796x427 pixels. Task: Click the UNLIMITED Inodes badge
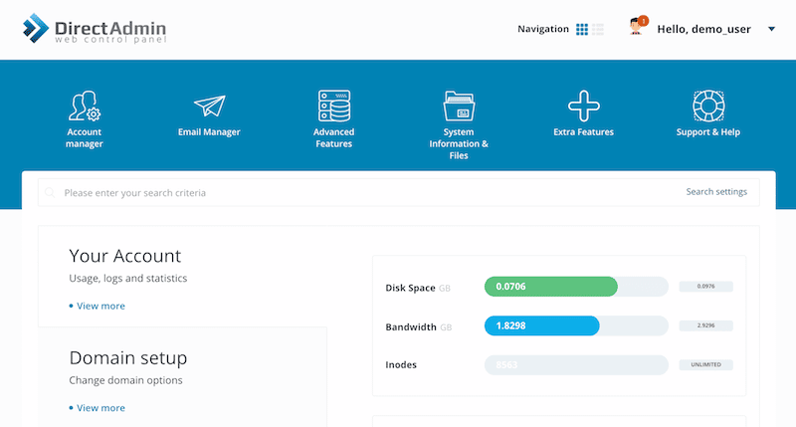coord(705,364)
